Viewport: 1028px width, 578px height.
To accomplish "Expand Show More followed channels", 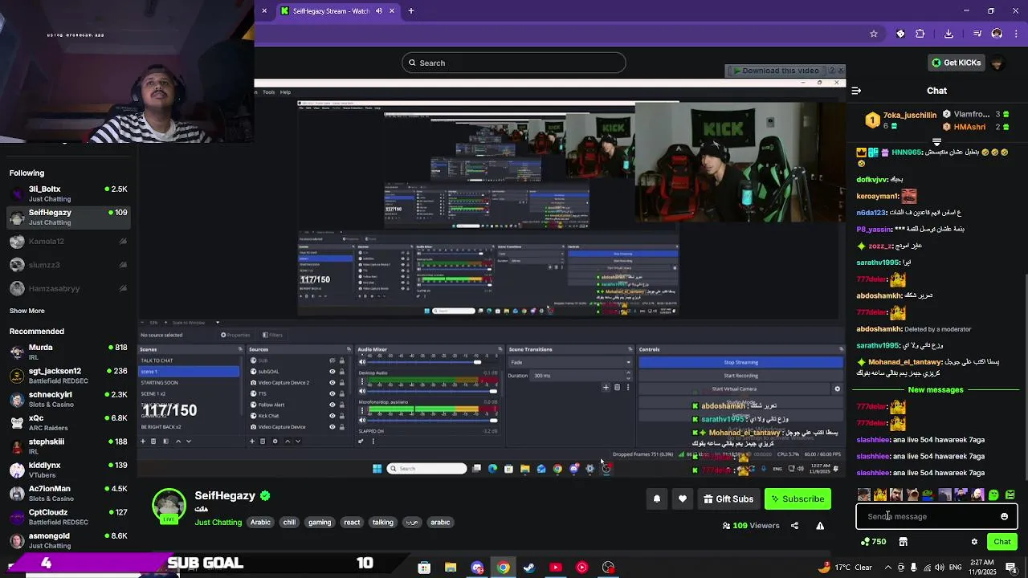I will 27,311.
